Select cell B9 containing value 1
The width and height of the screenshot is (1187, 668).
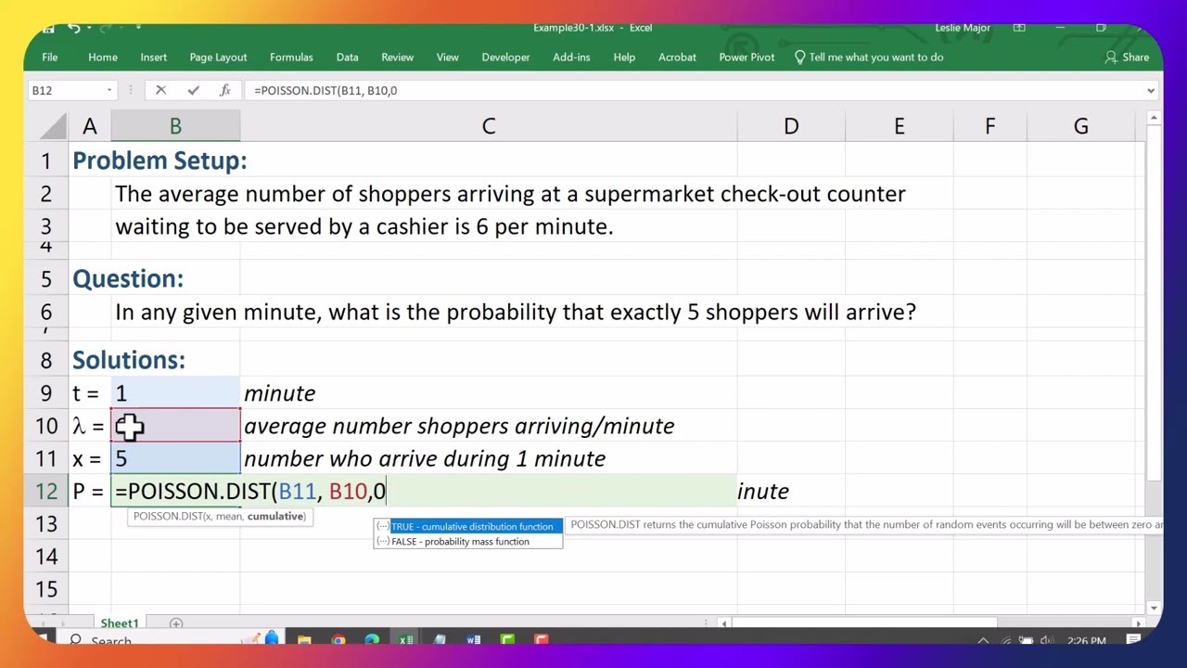click(175, 393)
